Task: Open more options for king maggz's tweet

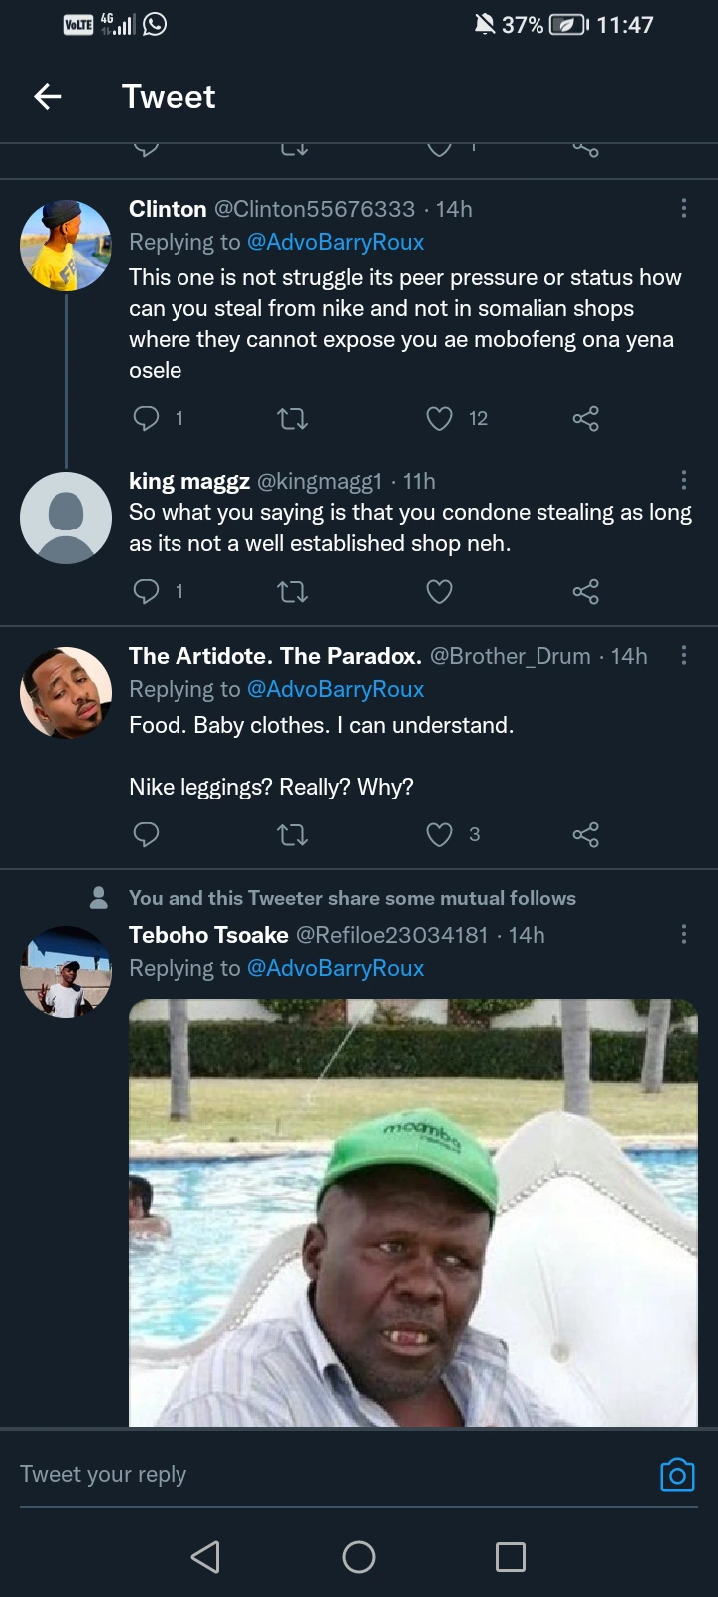Action: point(683,480)
